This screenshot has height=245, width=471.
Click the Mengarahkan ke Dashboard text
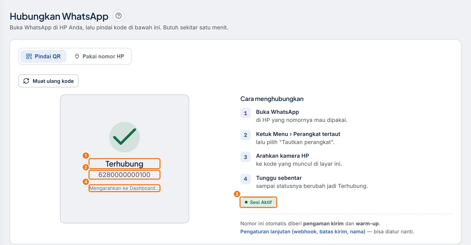(x=124, y=188)
